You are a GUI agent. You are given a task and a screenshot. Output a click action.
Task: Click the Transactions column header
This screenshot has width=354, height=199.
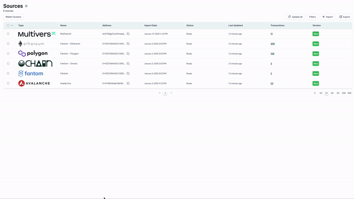coord(277,26)
